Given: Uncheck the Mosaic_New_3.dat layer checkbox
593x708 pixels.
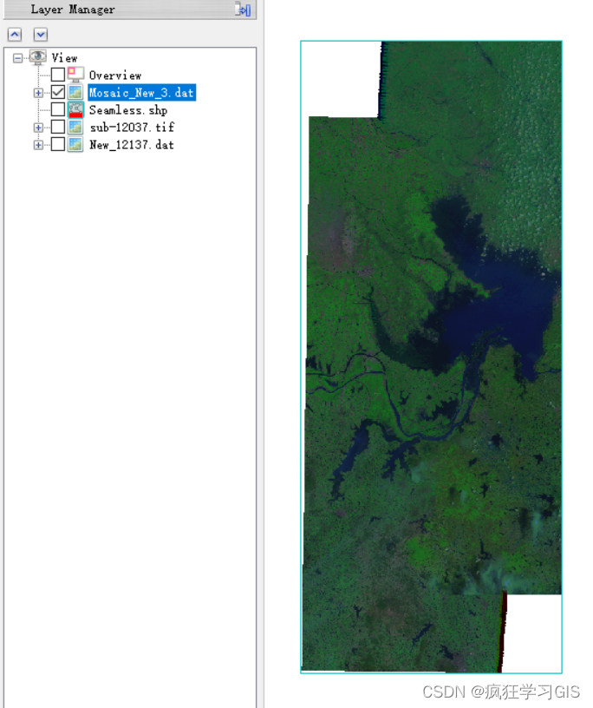Looking at the screenshot, I should (x=58, y=92).
